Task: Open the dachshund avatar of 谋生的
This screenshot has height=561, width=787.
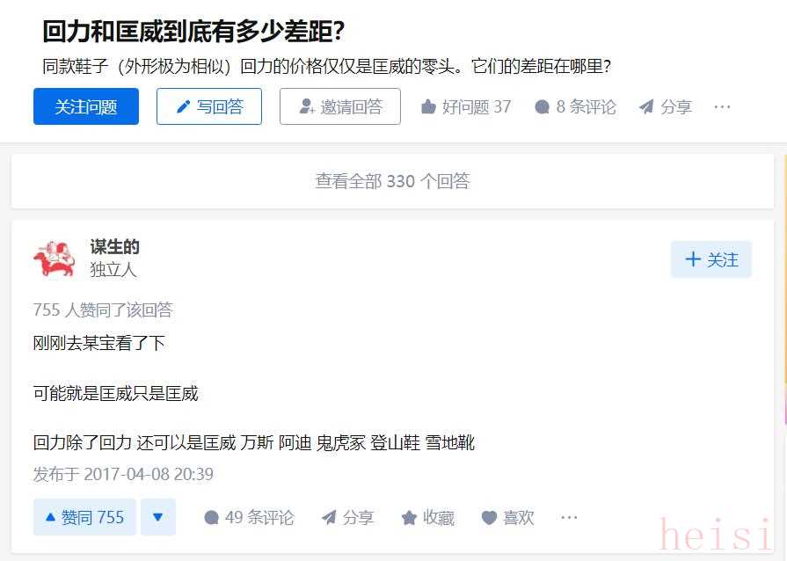Action: [55, 259]
